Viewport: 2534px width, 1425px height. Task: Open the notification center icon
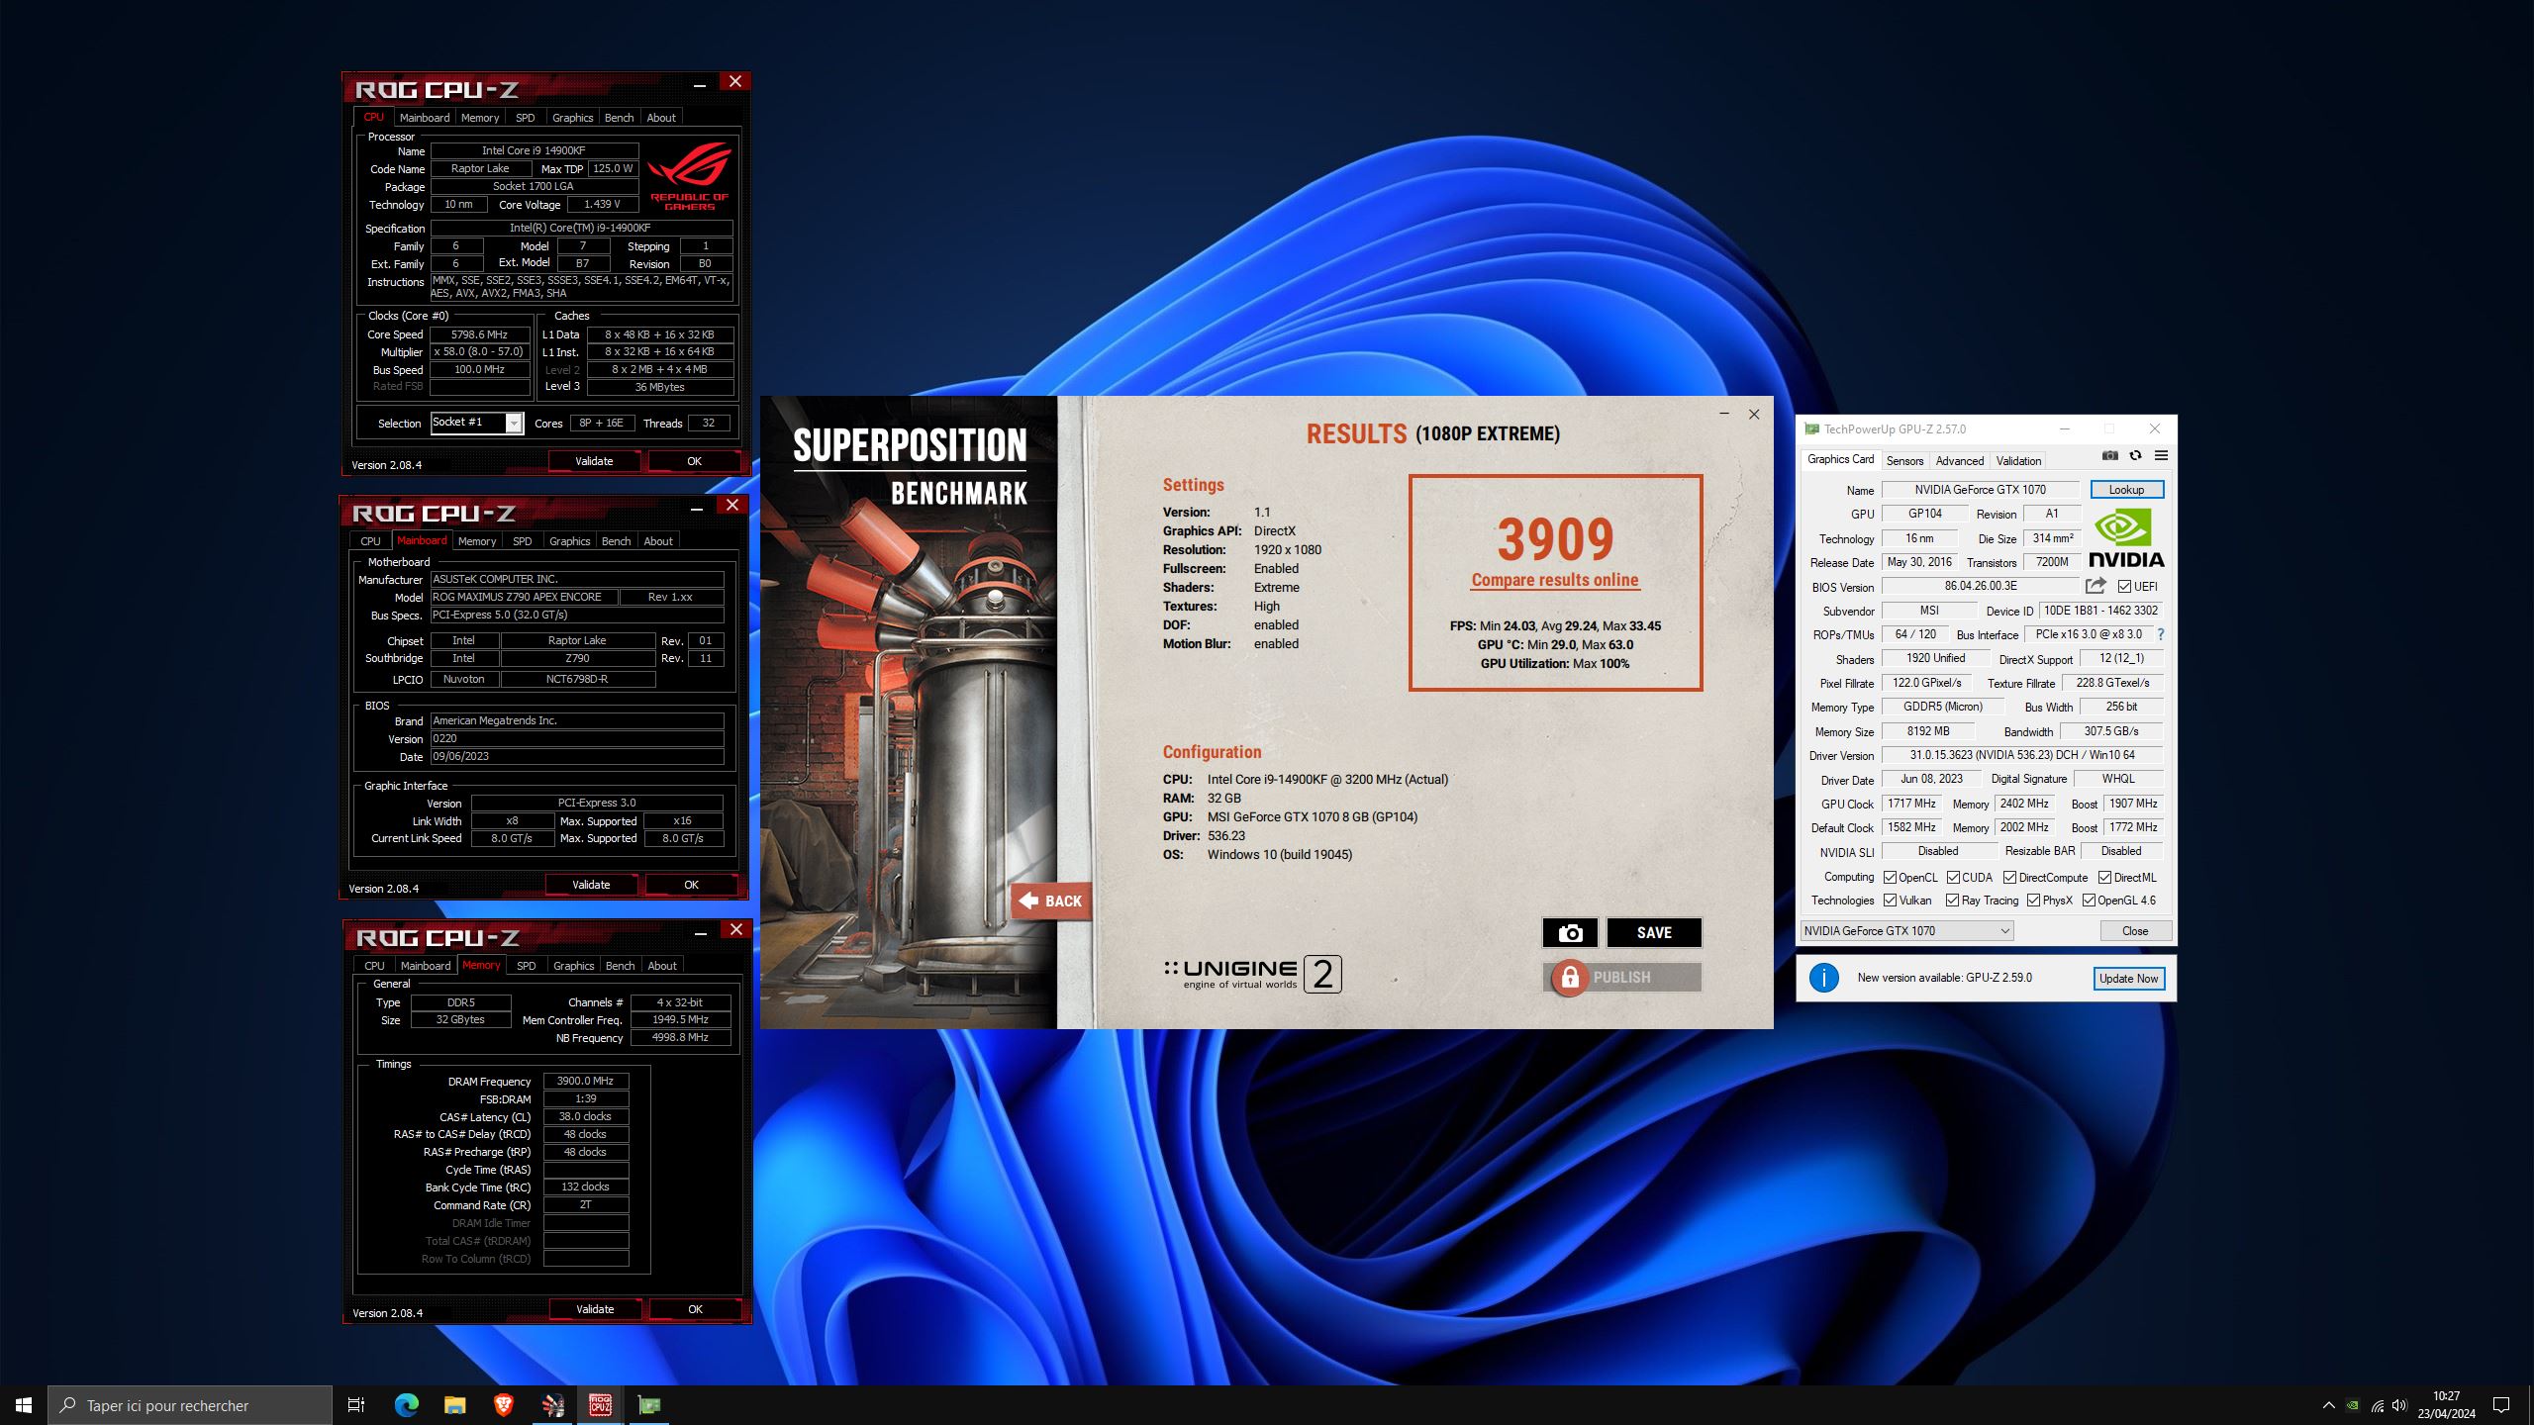click(2501, 1405)
